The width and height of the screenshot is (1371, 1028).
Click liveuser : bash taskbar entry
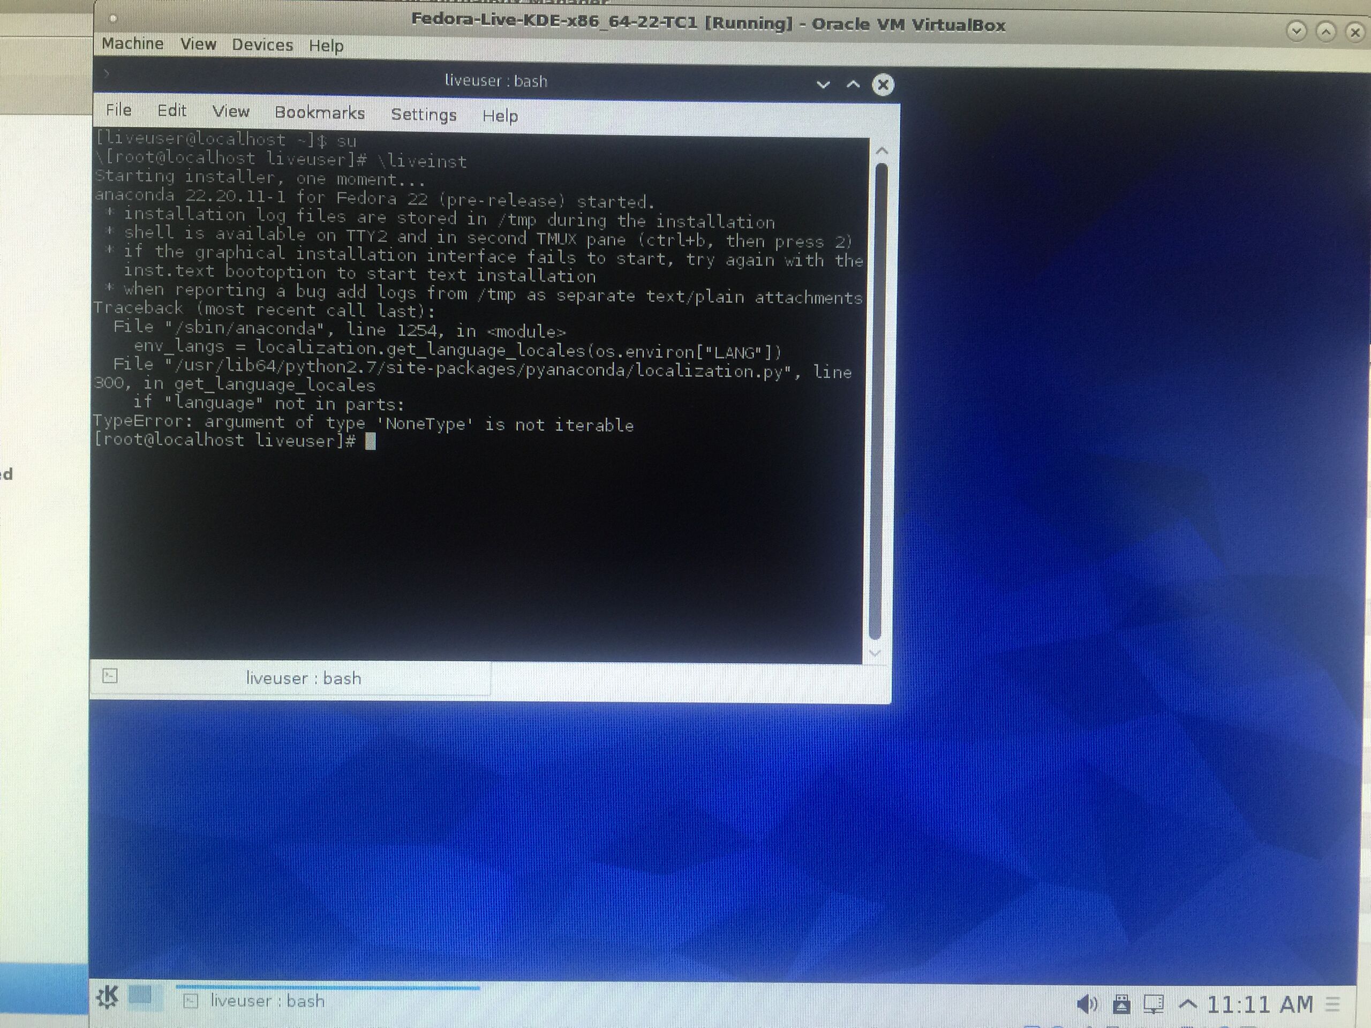tap(267, 1001)
